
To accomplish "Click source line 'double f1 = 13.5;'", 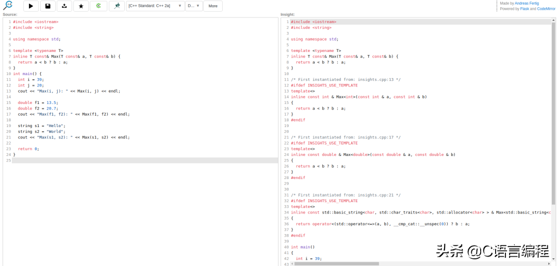I will [x=38, y=103].
